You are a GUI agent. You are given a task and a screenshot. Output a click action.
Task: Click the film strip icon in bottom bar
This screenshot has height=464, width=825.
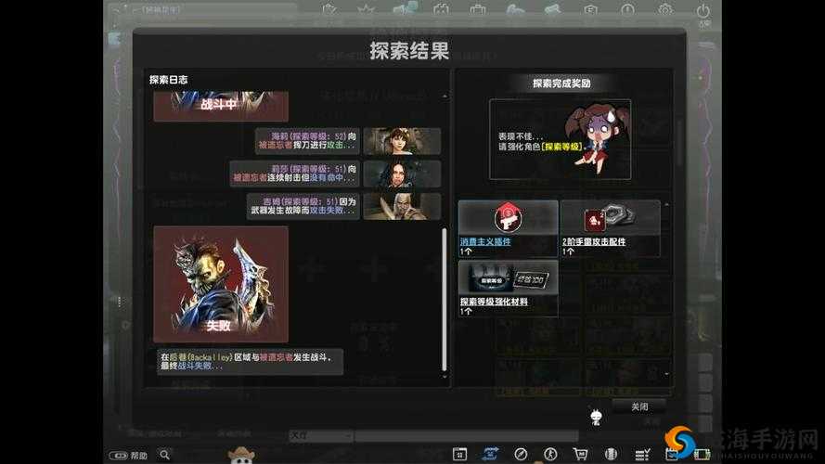click(702, 455)
